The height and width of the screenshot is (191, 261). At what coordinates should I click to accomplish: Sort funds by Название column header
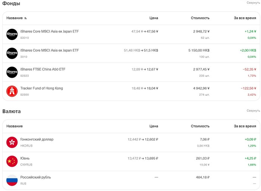tap(15, 18)
